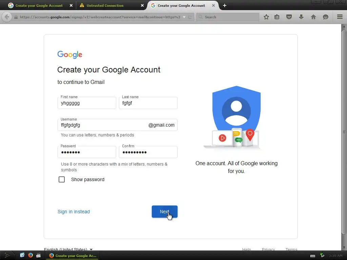Image resolution: width=347 pixels, height=260 pixels.
Task: Click the keyboard icon in the system tray
Action: click(x=313, y=256)
